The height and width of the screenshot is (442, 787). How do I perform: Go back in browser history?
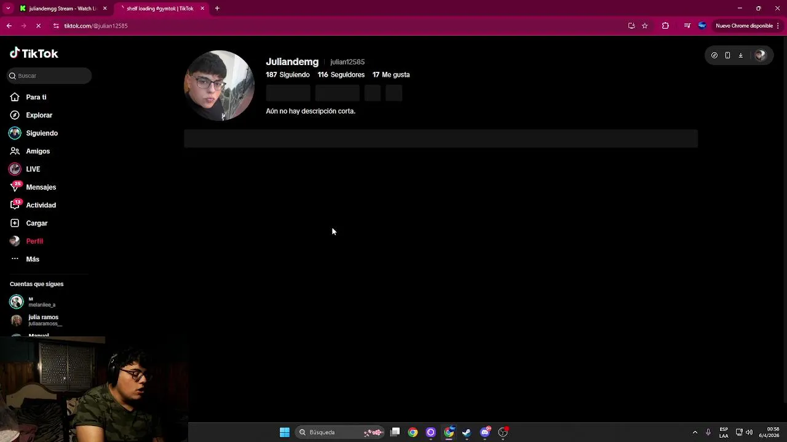click(9, 26)
